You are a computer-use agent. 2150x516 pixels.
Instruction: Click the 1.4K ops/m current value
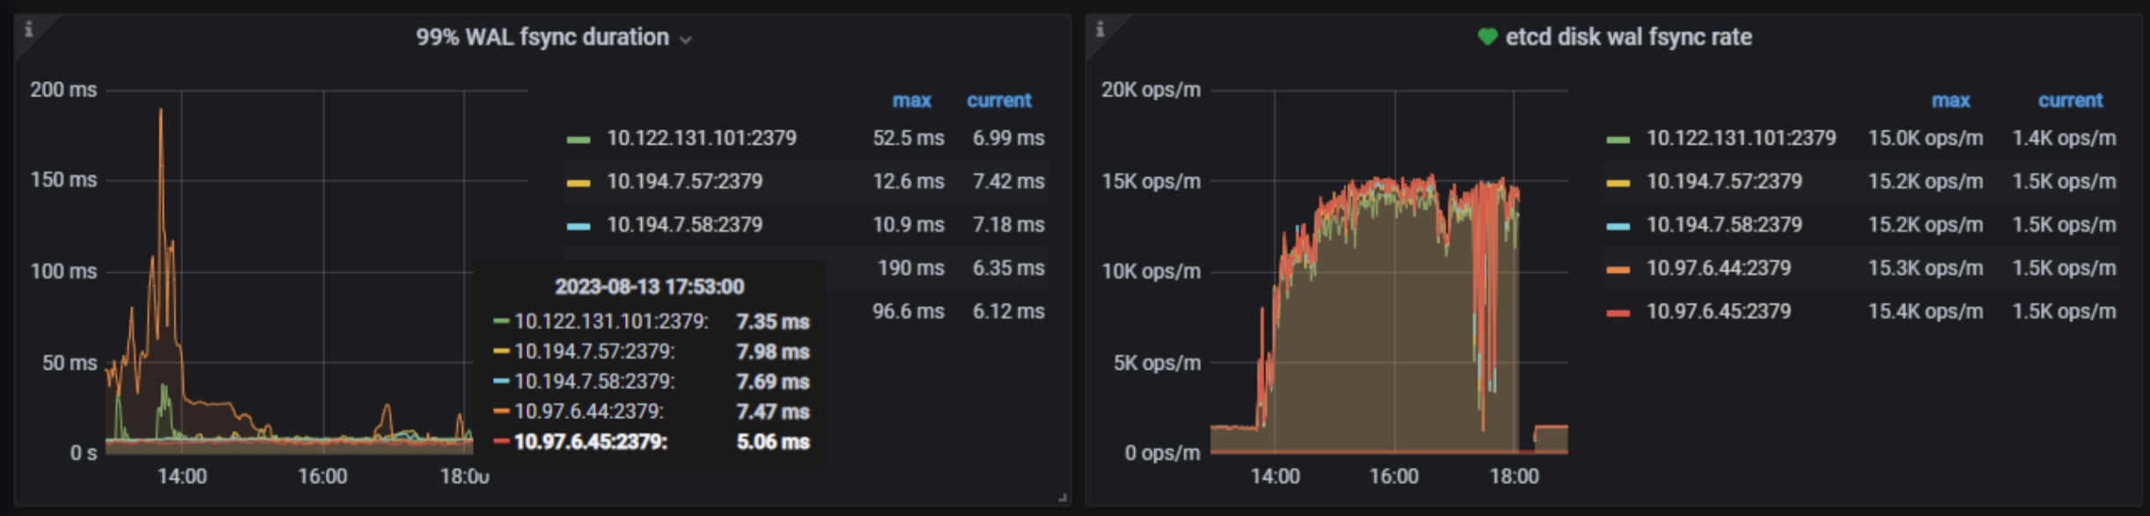[x=2064, y=138]
